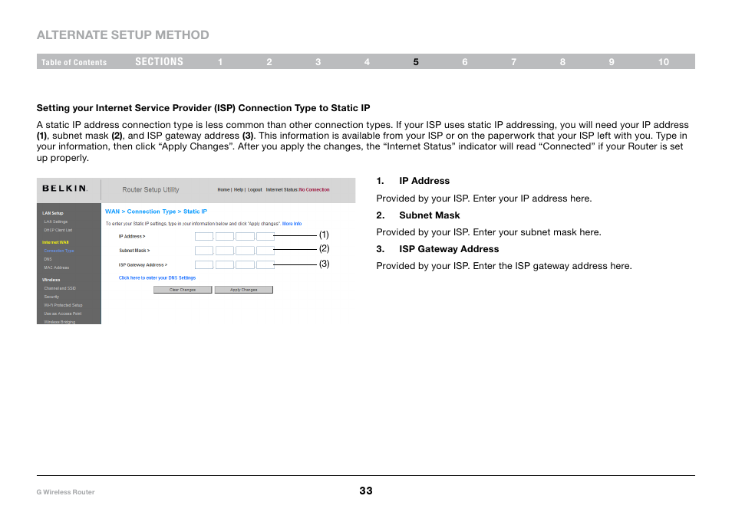The image size is (732, 512).
Task: Click the Apply Changes button
Action: pos(244,290)
